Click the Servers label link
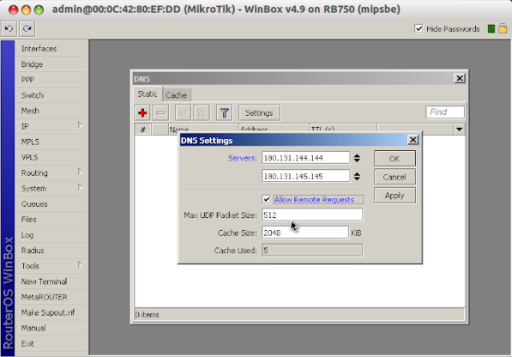Image resolution: width=512 pixels, height=357 pixels. (242, 158)
